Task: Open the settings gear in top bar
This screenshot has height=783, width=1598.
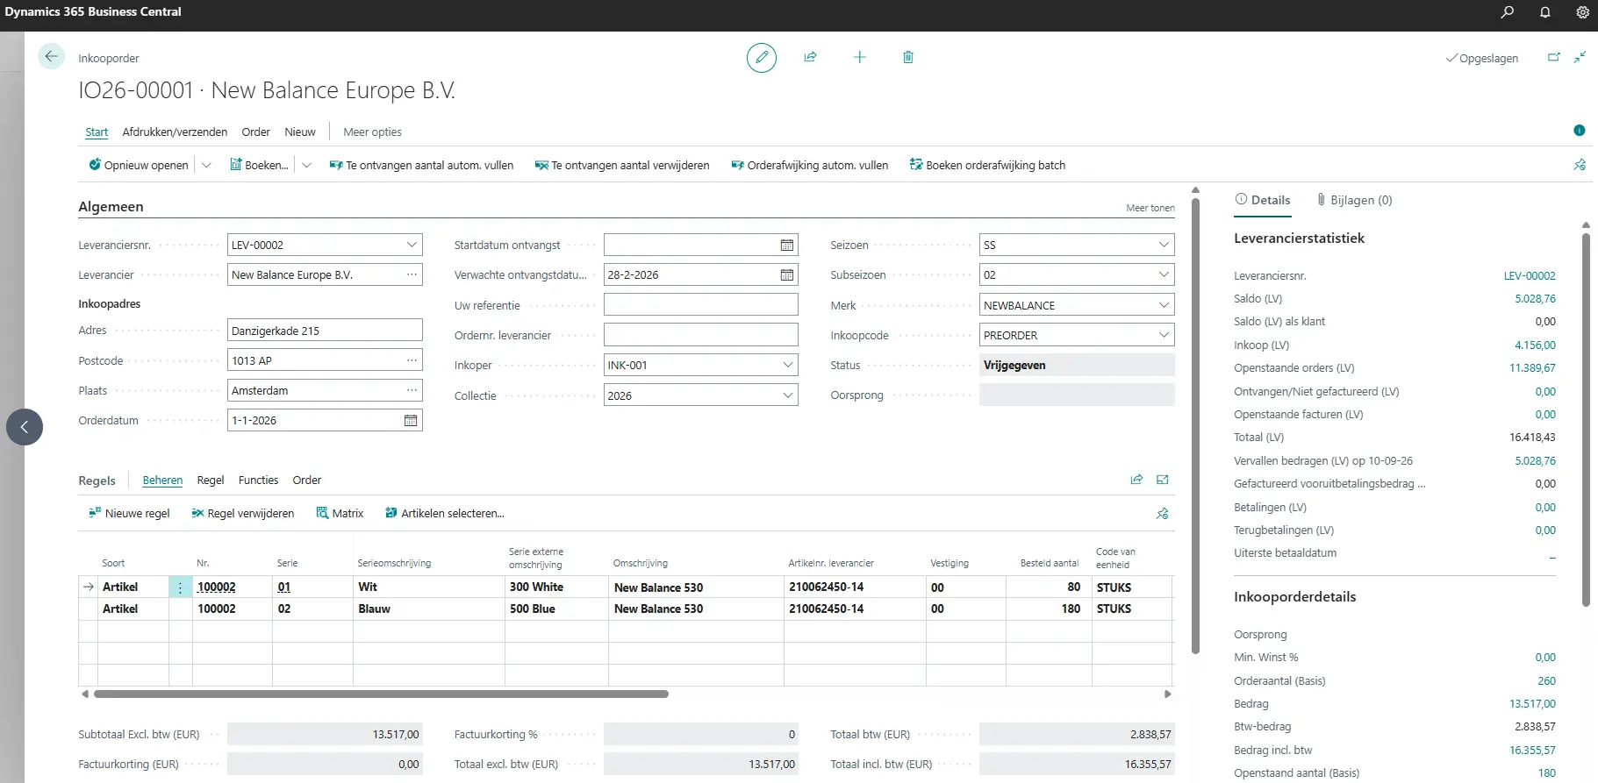Action: [x=1583, y=12]
